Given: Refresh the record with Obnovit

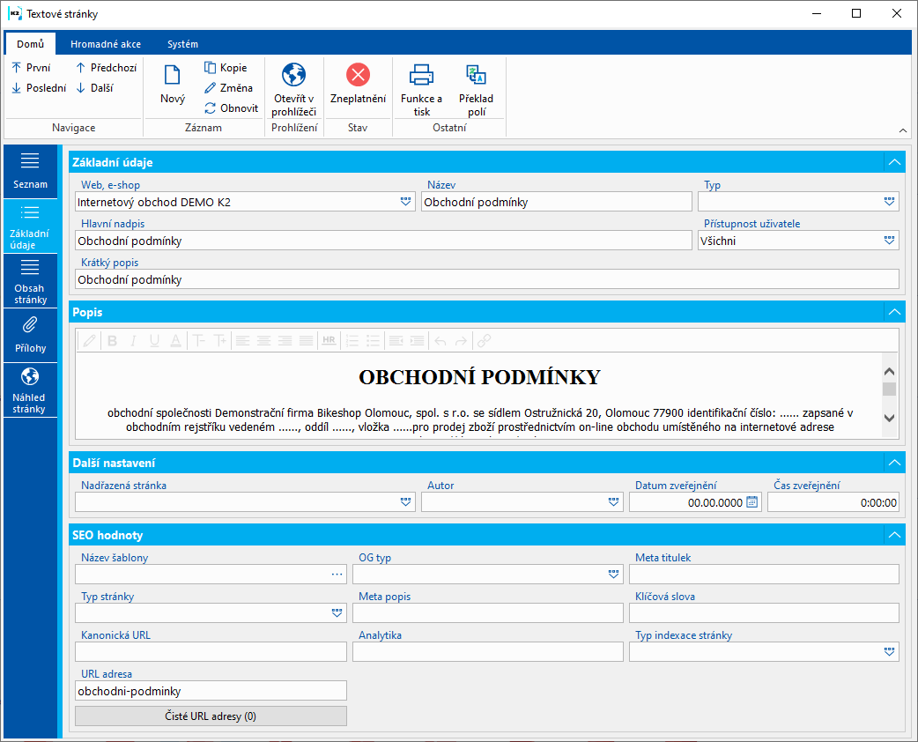Looking at the screenshot, I should click(231, 108).
